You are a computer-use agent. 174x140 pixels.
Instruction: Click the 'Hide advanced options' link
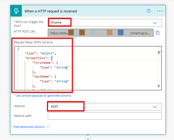pos(29,127)
